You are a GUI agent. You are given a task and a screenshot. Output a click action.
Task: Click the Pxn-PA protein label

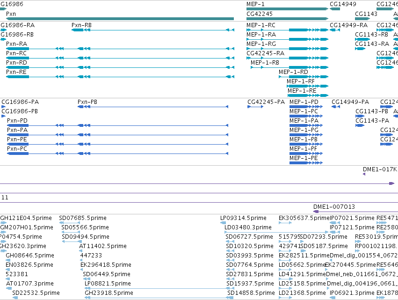(17, 130)
